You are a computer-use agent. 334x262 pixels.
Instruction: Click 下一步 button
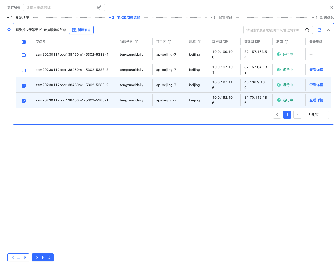click(x=43, y=257)
